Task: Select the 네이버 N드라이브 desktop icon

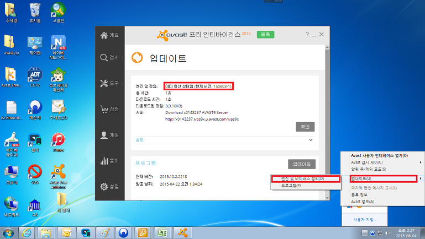Action: click(58, 47)
